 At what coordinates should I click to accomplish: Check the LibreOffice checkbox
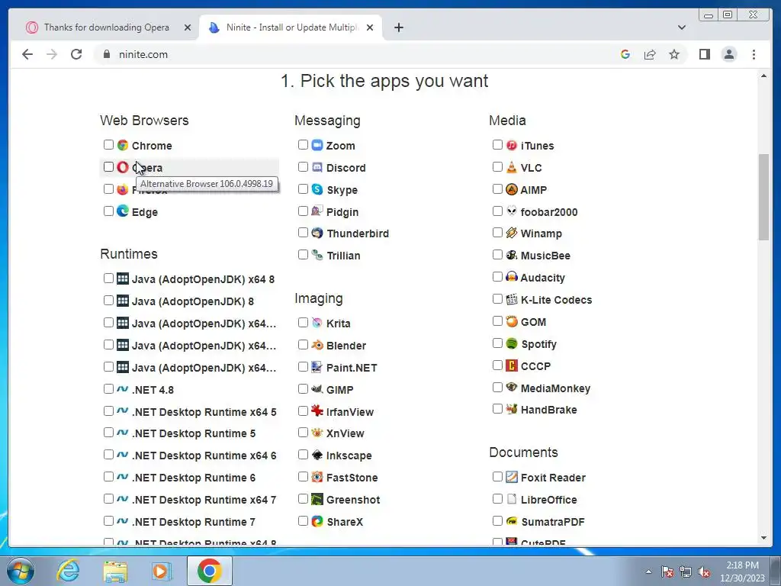pyautogui.click(x=497, y=499)
